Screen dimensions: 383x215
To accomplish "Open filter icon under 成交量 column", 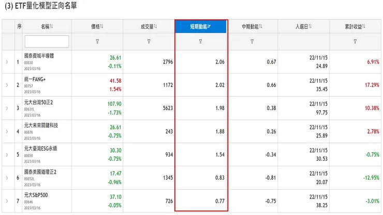I will pyautogui.click(x=149, y=41).
